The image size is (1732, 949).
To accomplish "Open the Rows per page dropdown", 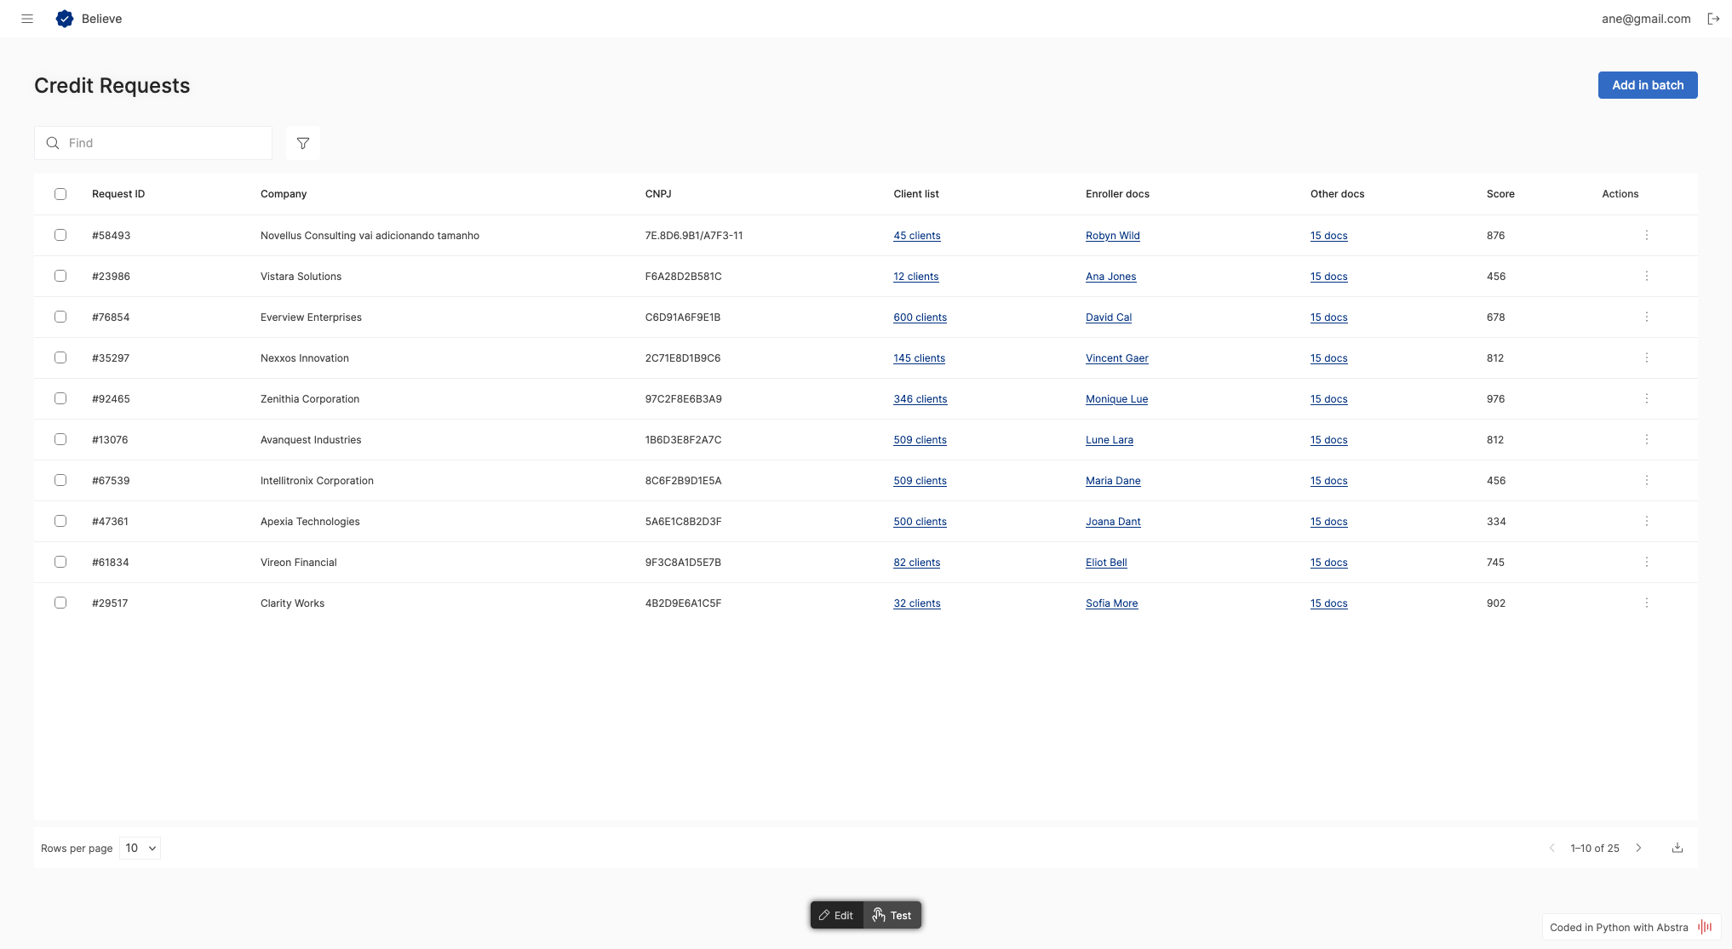I will [141, 848].
